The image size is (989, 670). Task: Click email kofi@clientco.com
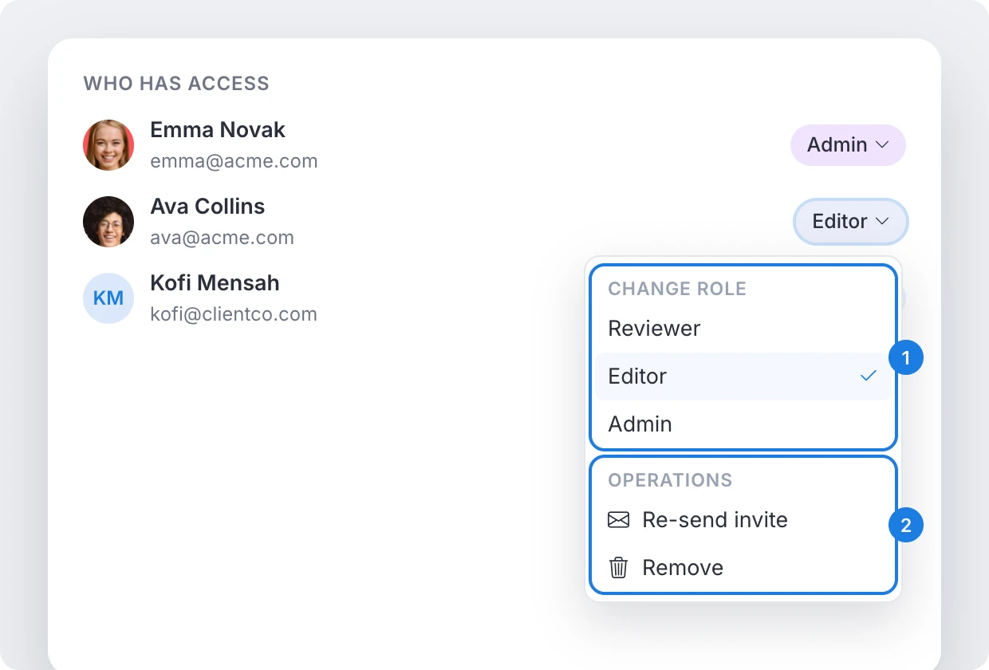tap(234, 315)
